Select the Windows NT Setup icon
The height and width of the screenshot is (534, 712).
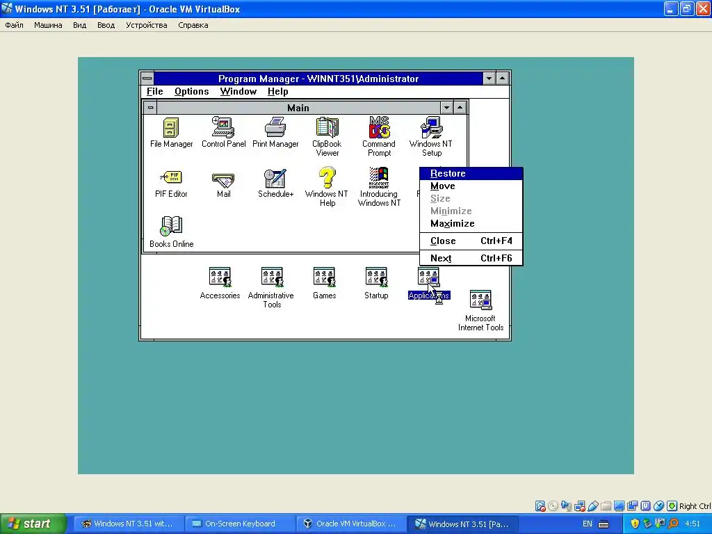[431, 128]
